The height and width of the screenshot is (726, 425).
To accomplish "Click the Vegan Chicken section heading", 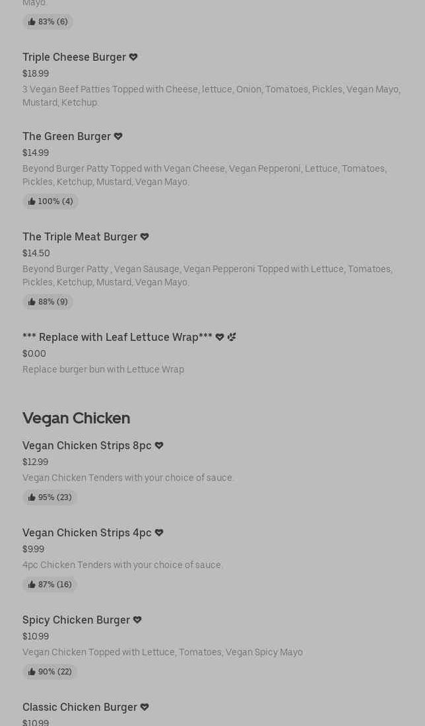I will (76, 417).
